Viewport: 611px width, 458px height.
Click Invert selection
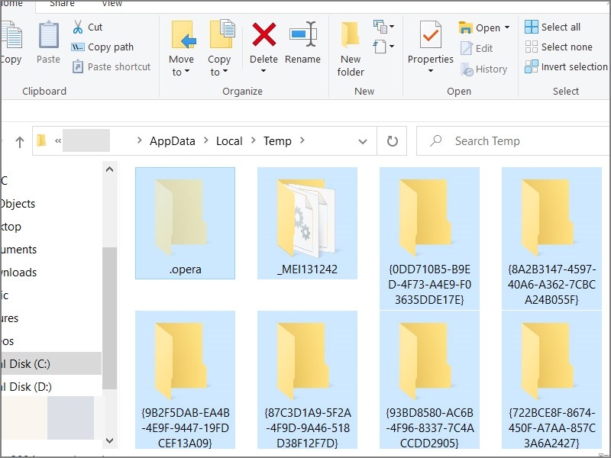(566, 66)
